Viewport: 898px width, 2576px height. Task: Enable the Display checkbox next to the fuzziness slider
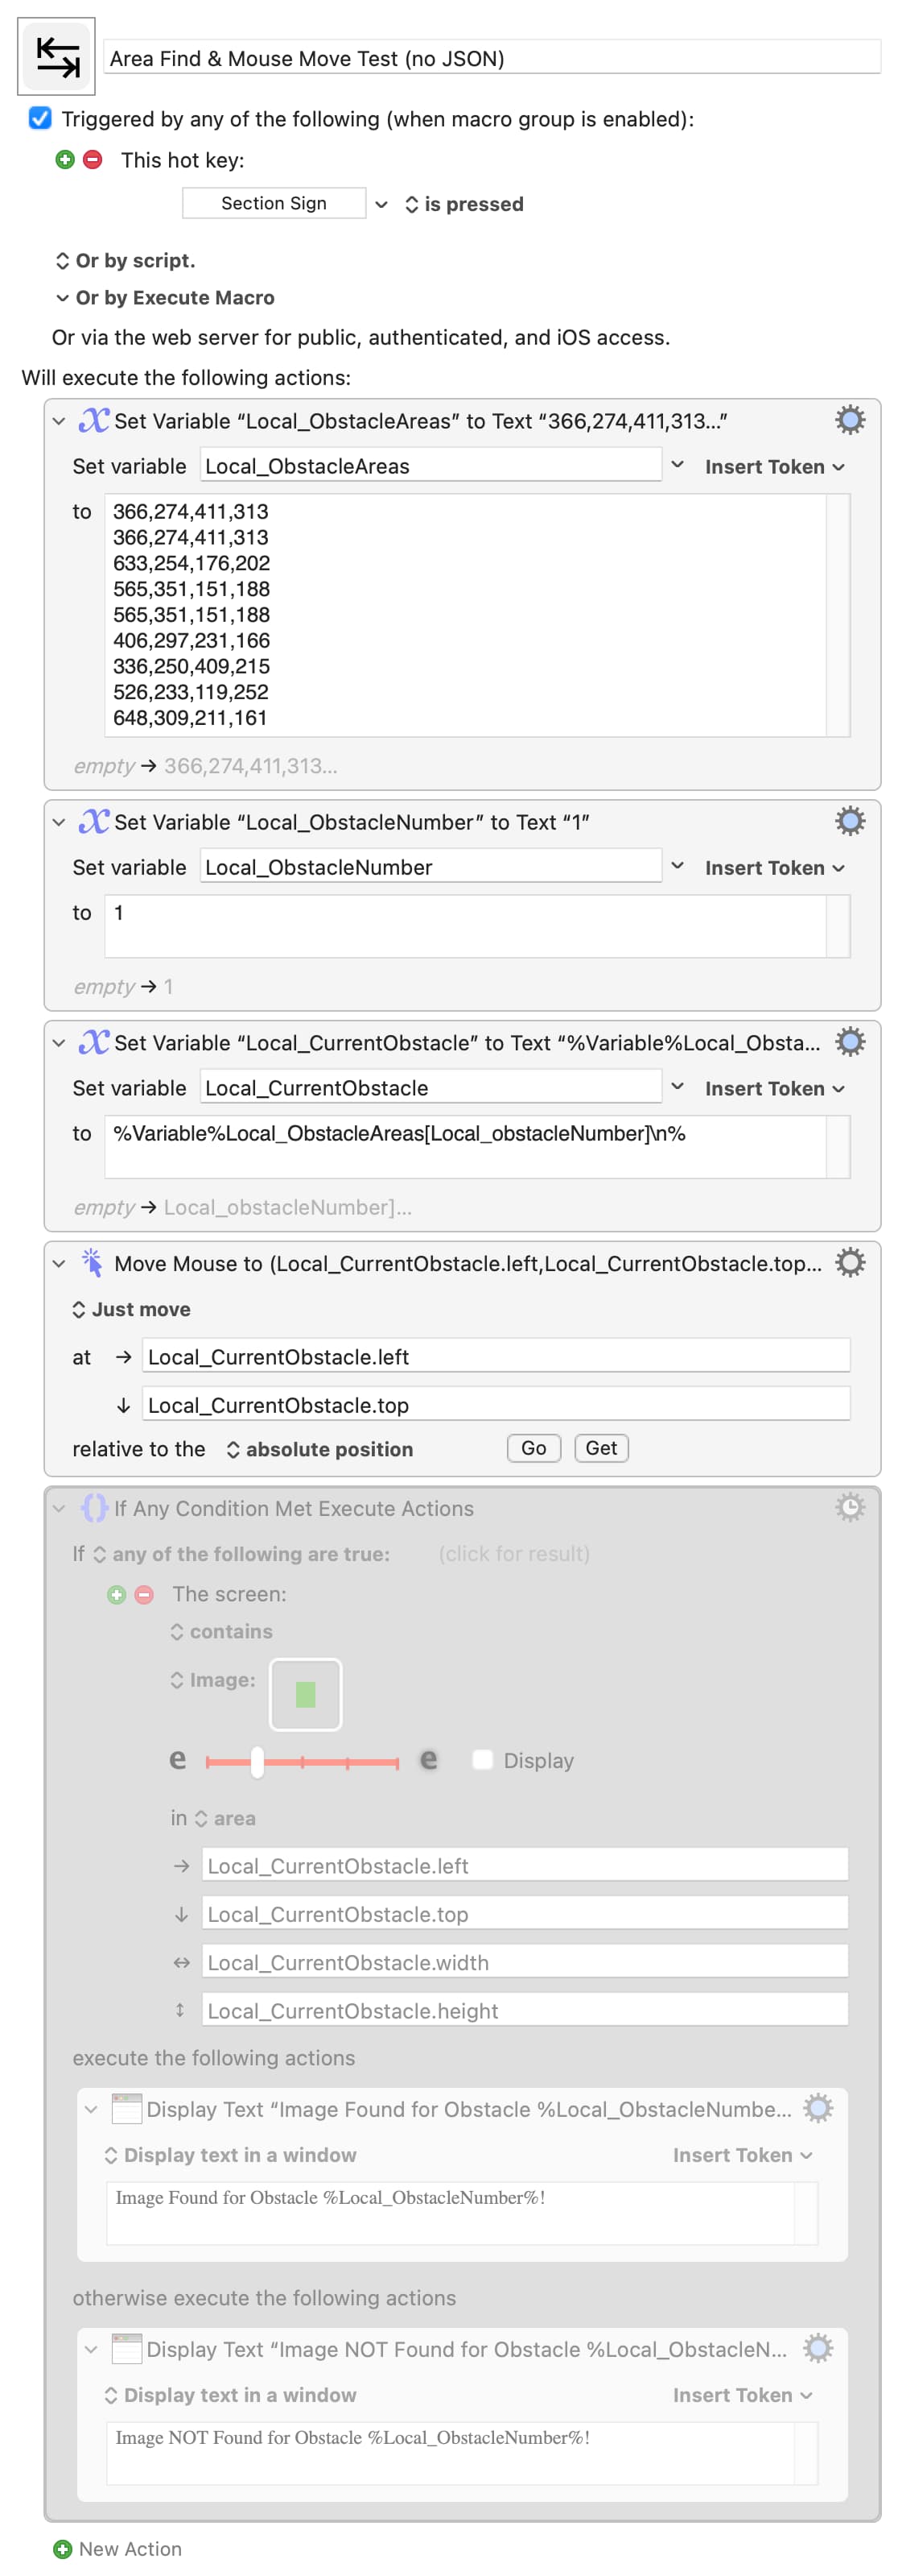point(483,1759)
